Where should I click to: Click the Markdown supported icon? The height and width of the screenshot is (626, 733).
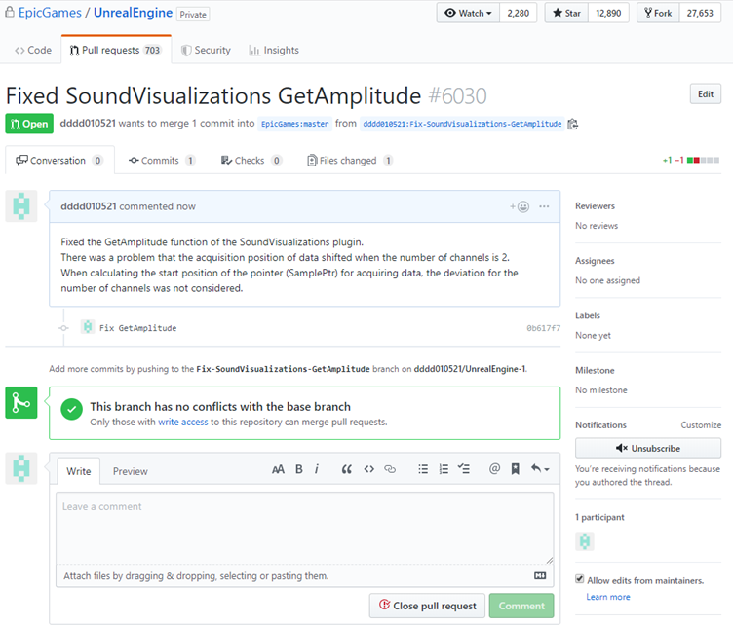[540, 575]
